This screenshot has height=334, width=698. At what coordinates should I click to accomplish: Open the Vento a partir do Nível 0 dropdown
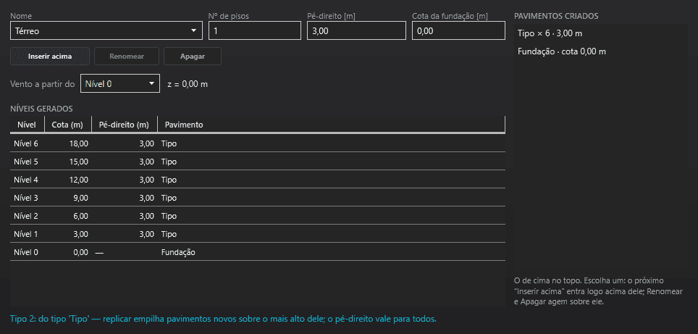(x=119, y=83)
